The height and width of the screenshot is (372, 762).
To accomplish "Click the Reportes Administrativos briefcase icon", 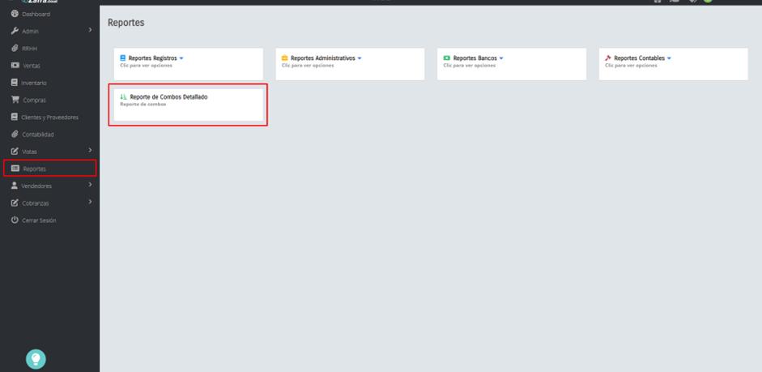I will pos(285,58).
